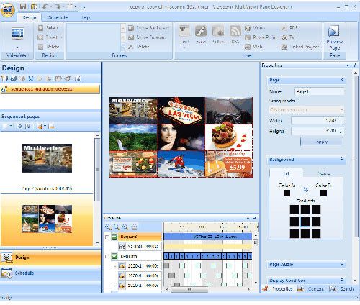Image resolution: width=360 pixels, height=305 pixels.
Task: Open the Properties panel options arrow
Action: (348, 65)
